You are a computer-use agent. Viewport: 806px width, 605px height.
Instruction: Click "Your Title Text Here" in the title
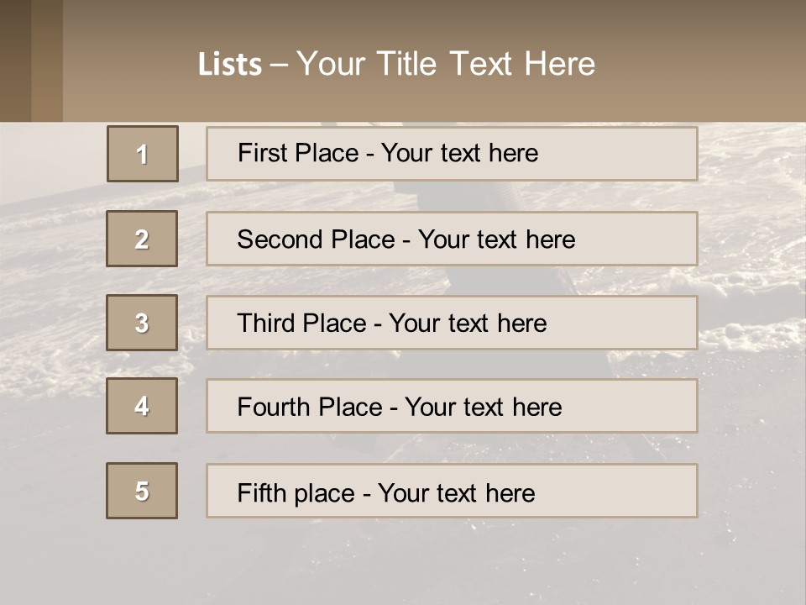pyautogui.click(x=446, y=64)
